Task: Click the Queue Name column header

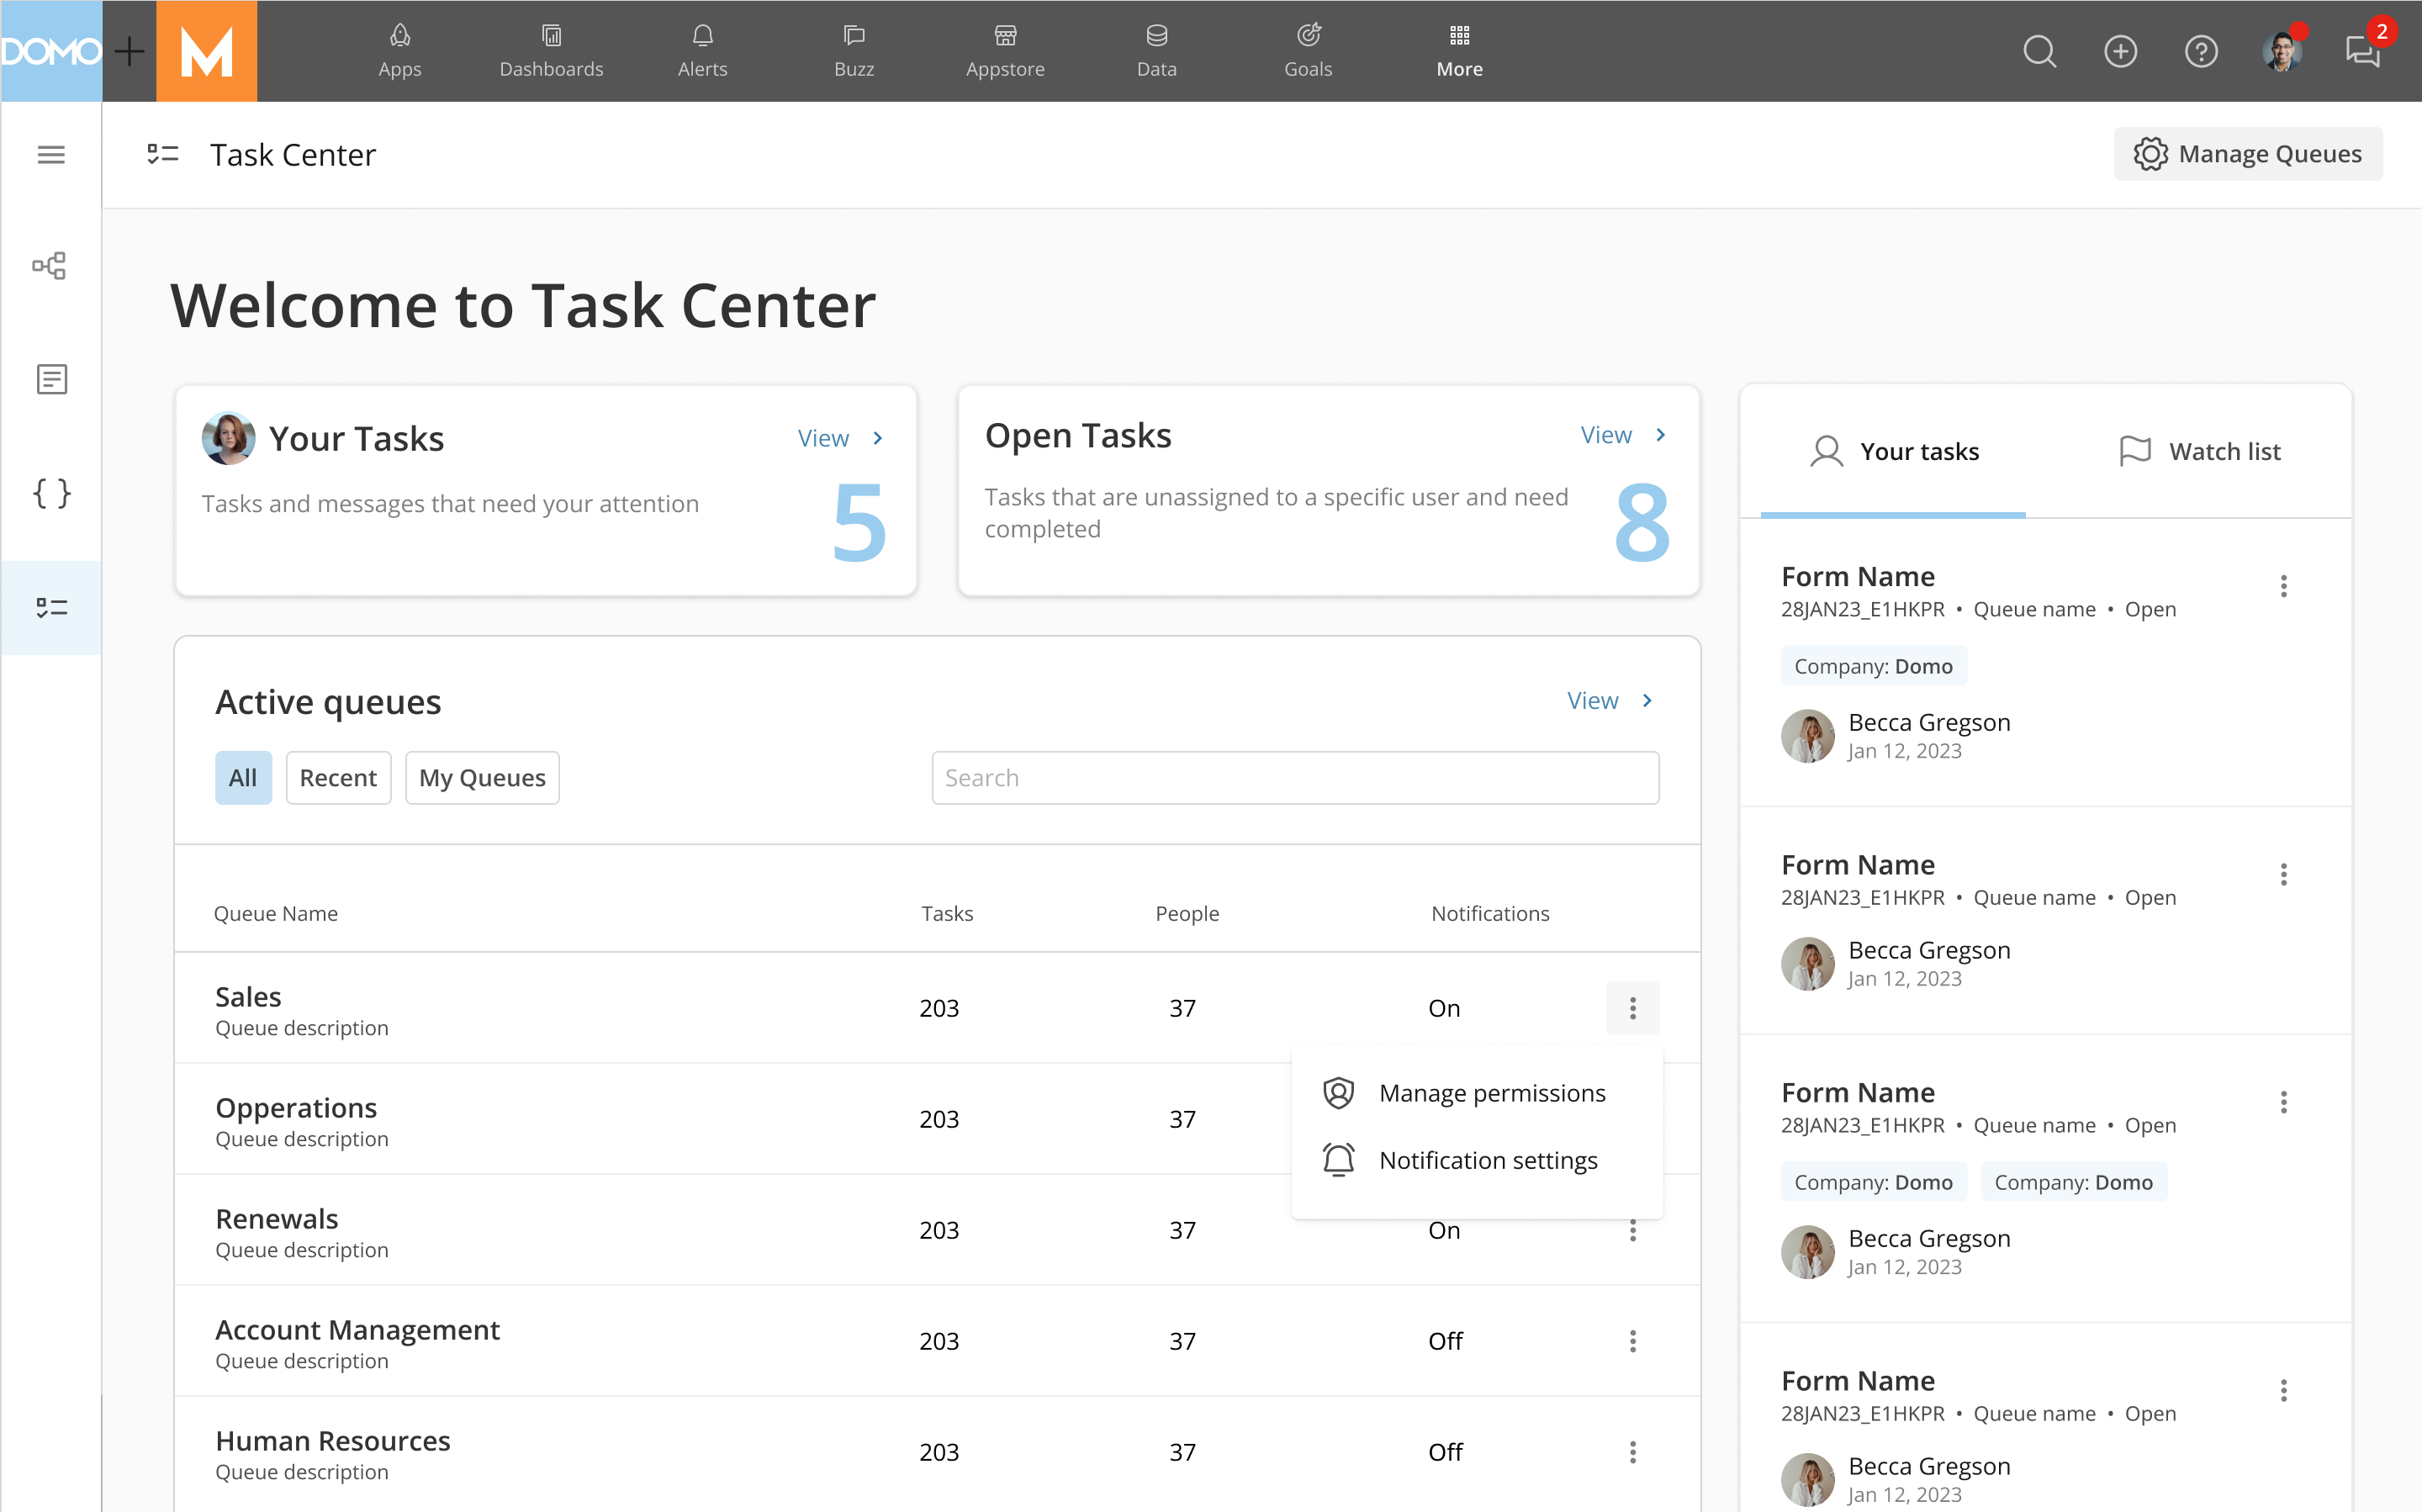Action: (x=276, y=913)
